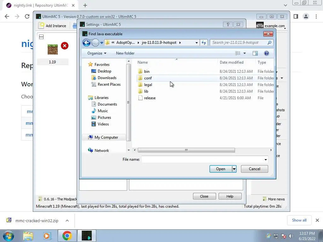This screenshot has width=323, height=242.
Task: Go back in Chrome browser
Action: click(7, 16)
